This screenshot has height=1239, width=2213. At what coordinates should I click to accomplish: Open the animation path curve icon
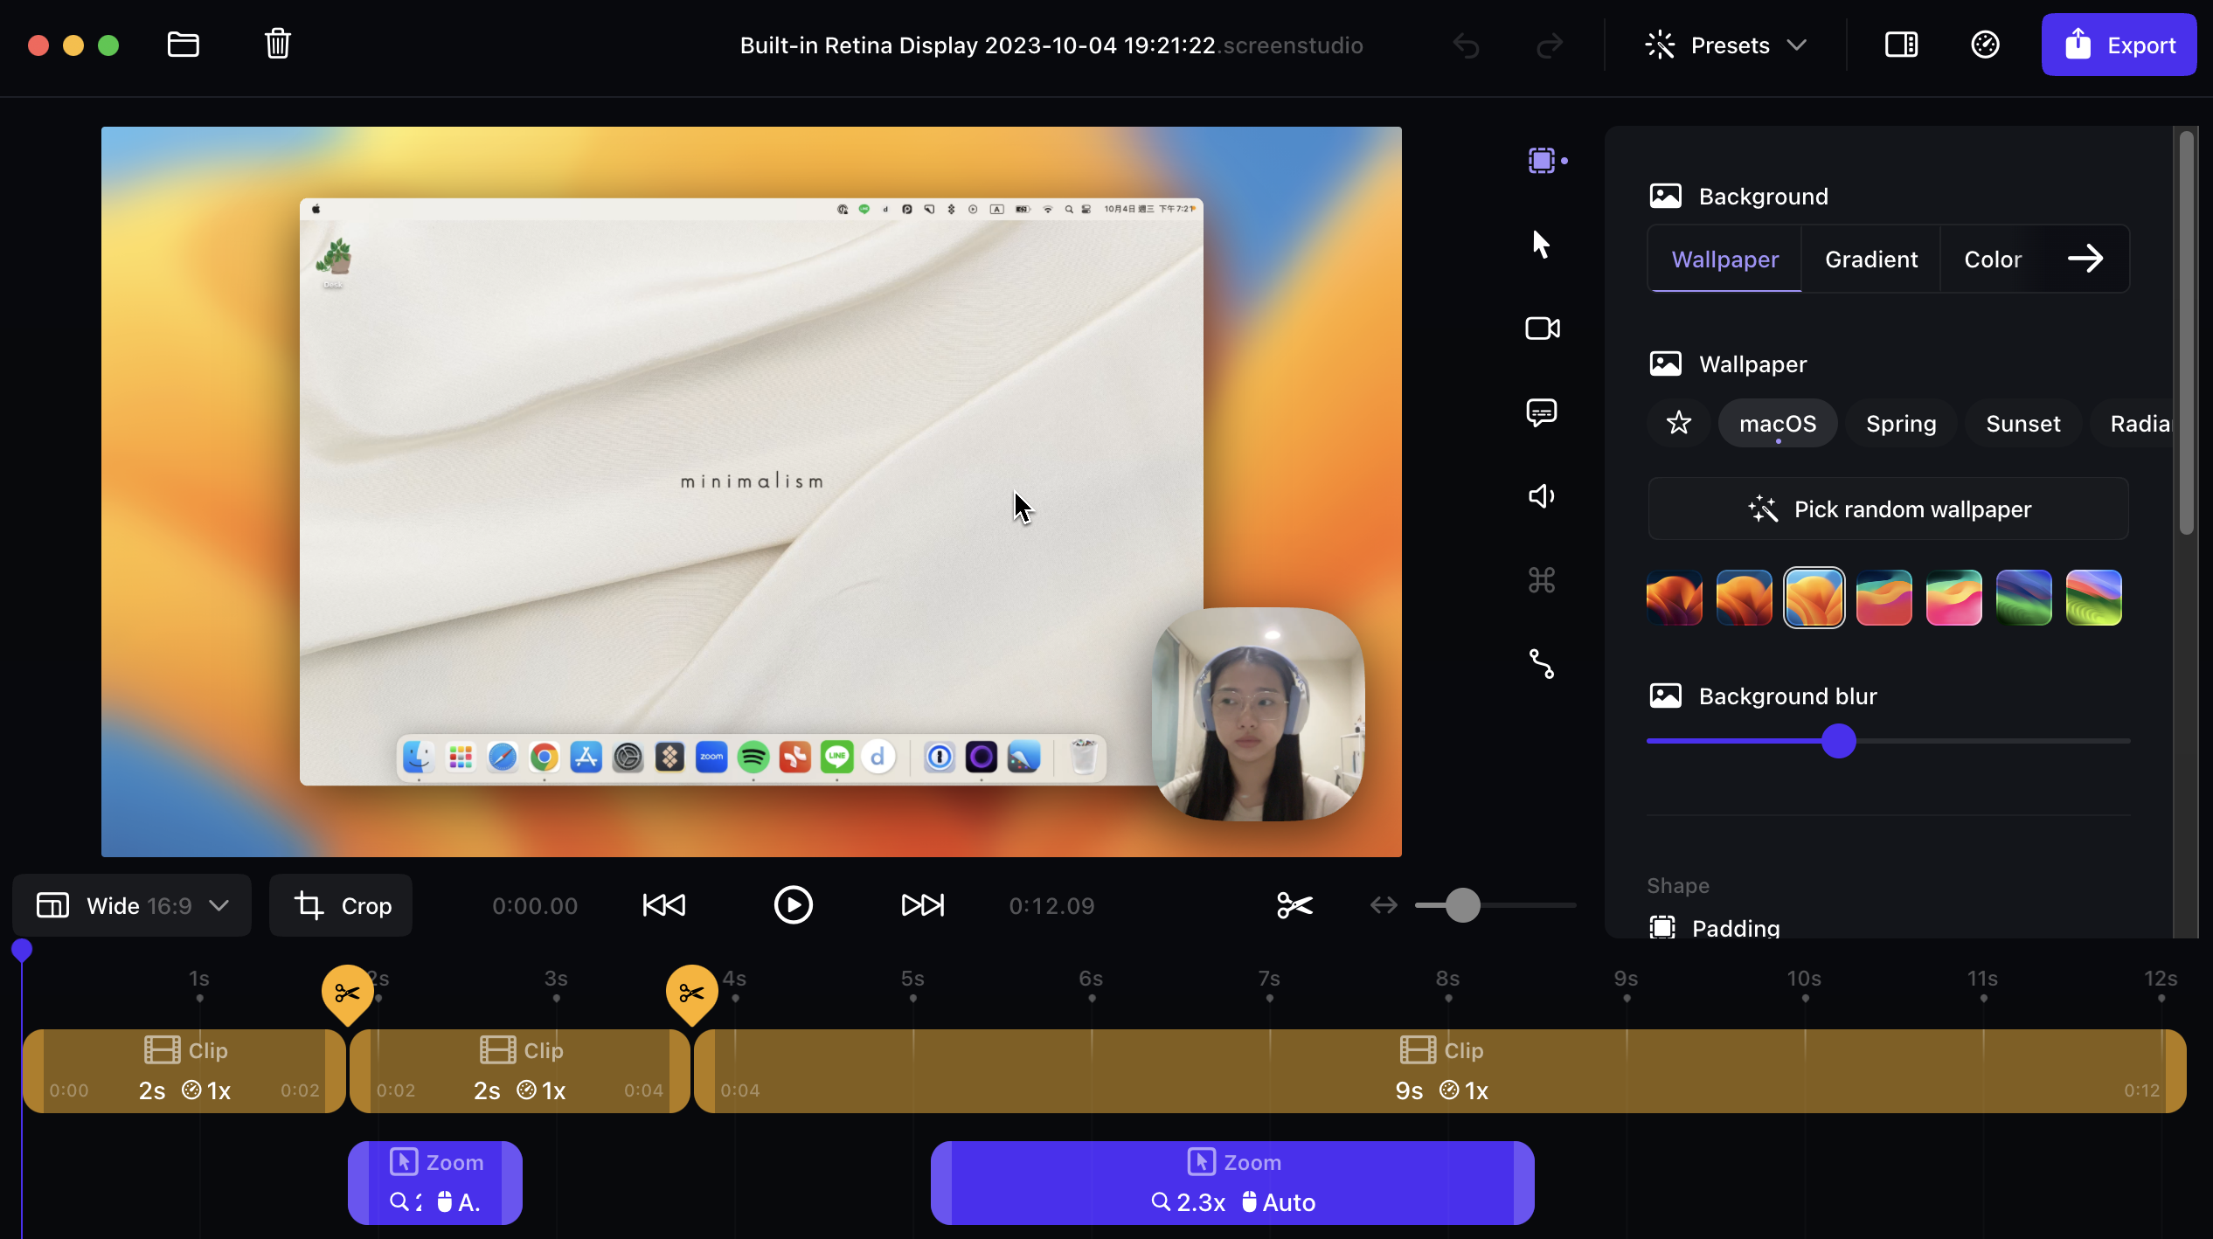(x=1542, y=664)
